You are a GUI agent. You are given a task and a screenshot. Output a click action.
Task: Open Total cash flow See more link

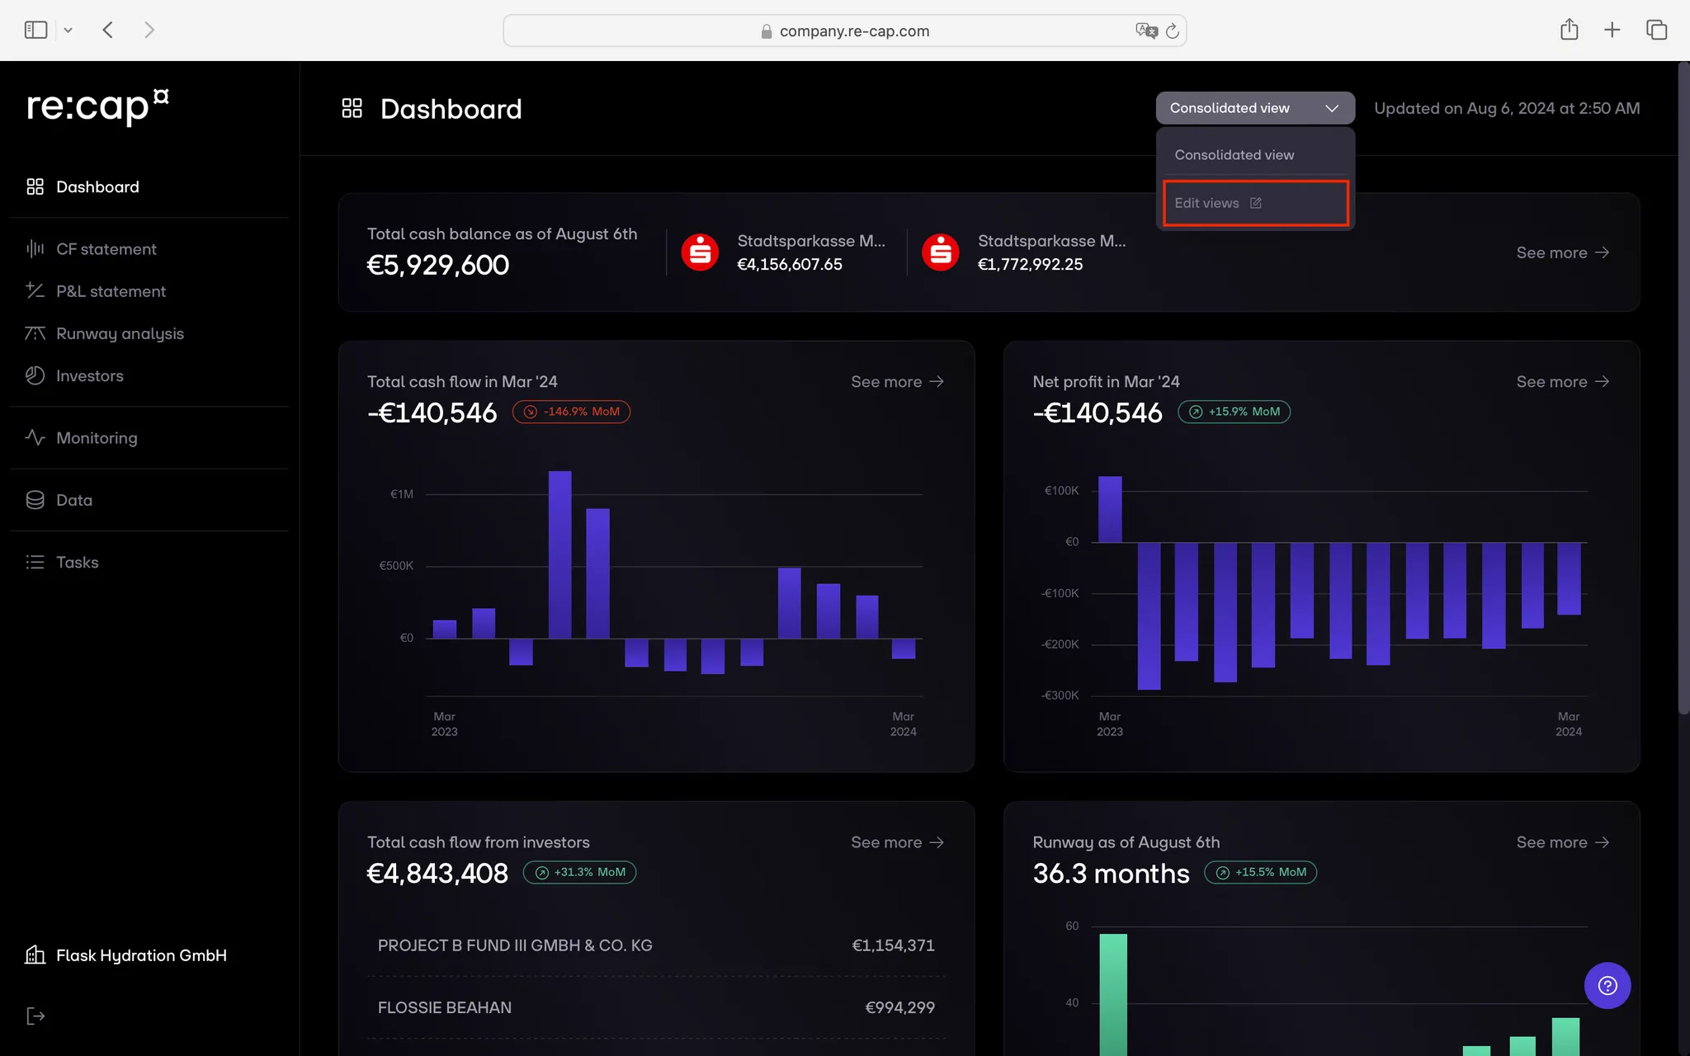898,381
